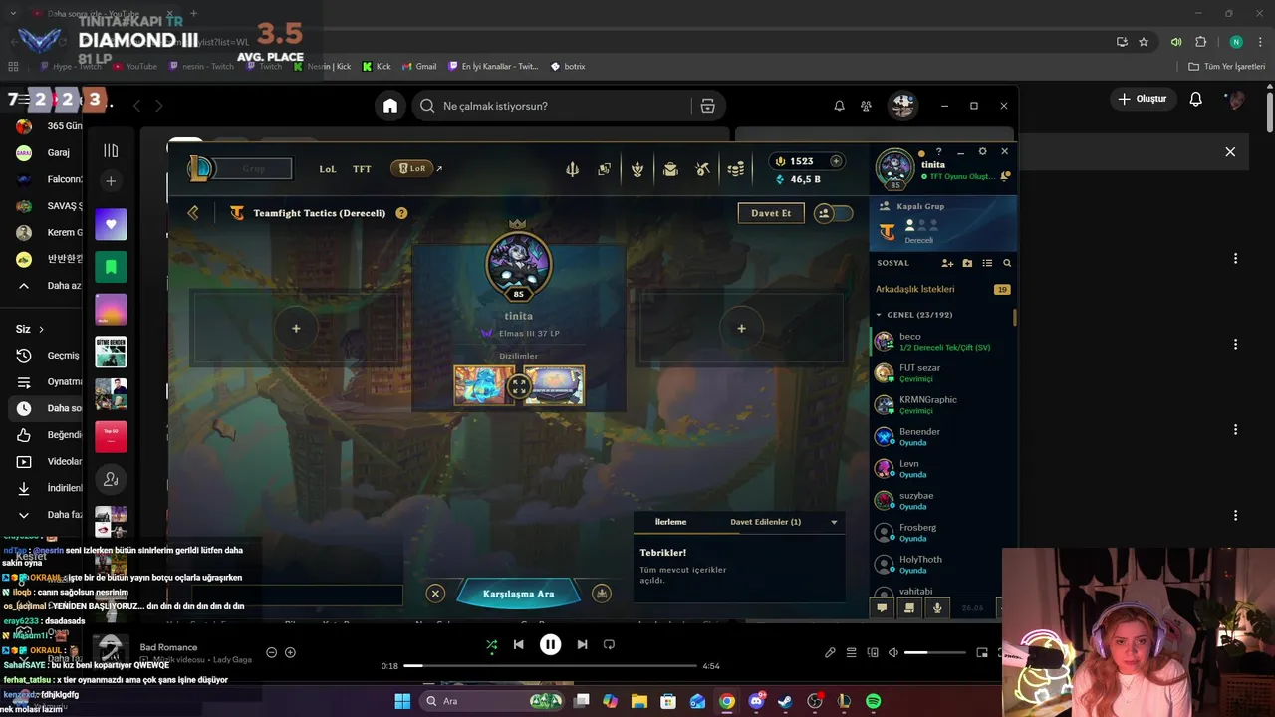Screen dimensions: 1275x717
Task: Mute Spotify volume speaker icon
Action: (893, 653)
